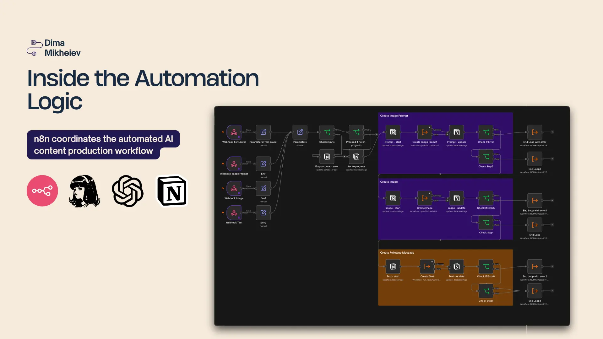
Task: Open the End Loop3 node
Action: tap(535, 159)
